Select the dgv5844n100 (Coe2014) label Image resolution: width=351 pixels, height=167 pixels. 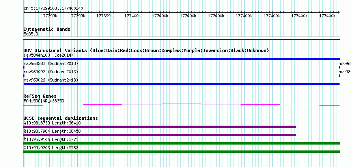(x=49, y=55)
